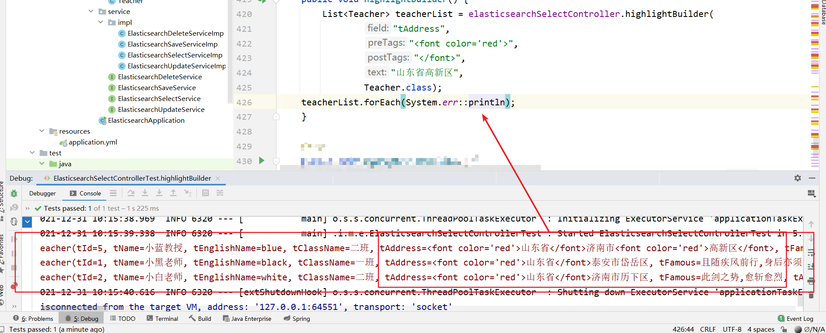Screen dimensions: 826x333
Task: Open the Debug layout settings icon
Action: pos(812,193)
